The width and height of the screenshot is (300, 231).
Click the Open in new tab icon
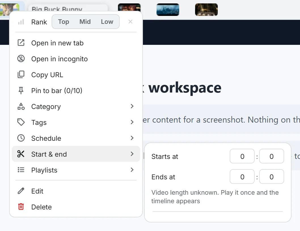click(x=21, y=43)
